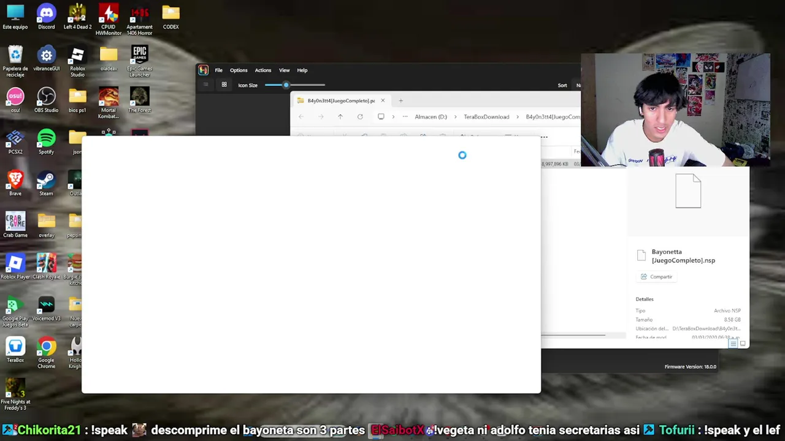
Task: Click the forward arrow in File Explorer
Action: tap(321, 116)
